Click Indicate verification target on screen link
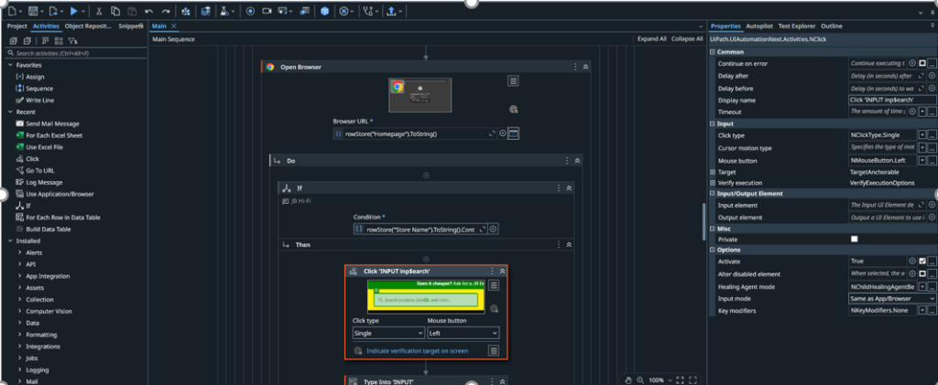 [417, 350]
